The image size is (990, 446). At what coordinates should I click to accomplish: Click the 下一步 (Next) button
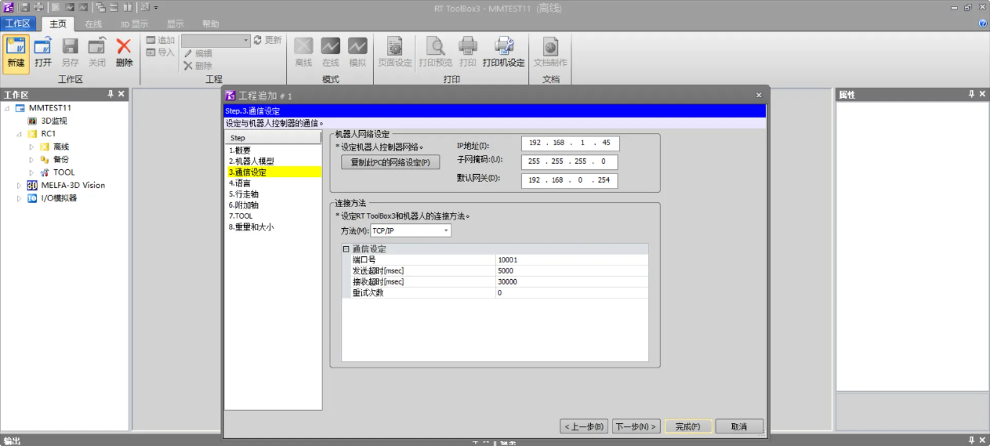pyautogui.click(x=636, y=426)
